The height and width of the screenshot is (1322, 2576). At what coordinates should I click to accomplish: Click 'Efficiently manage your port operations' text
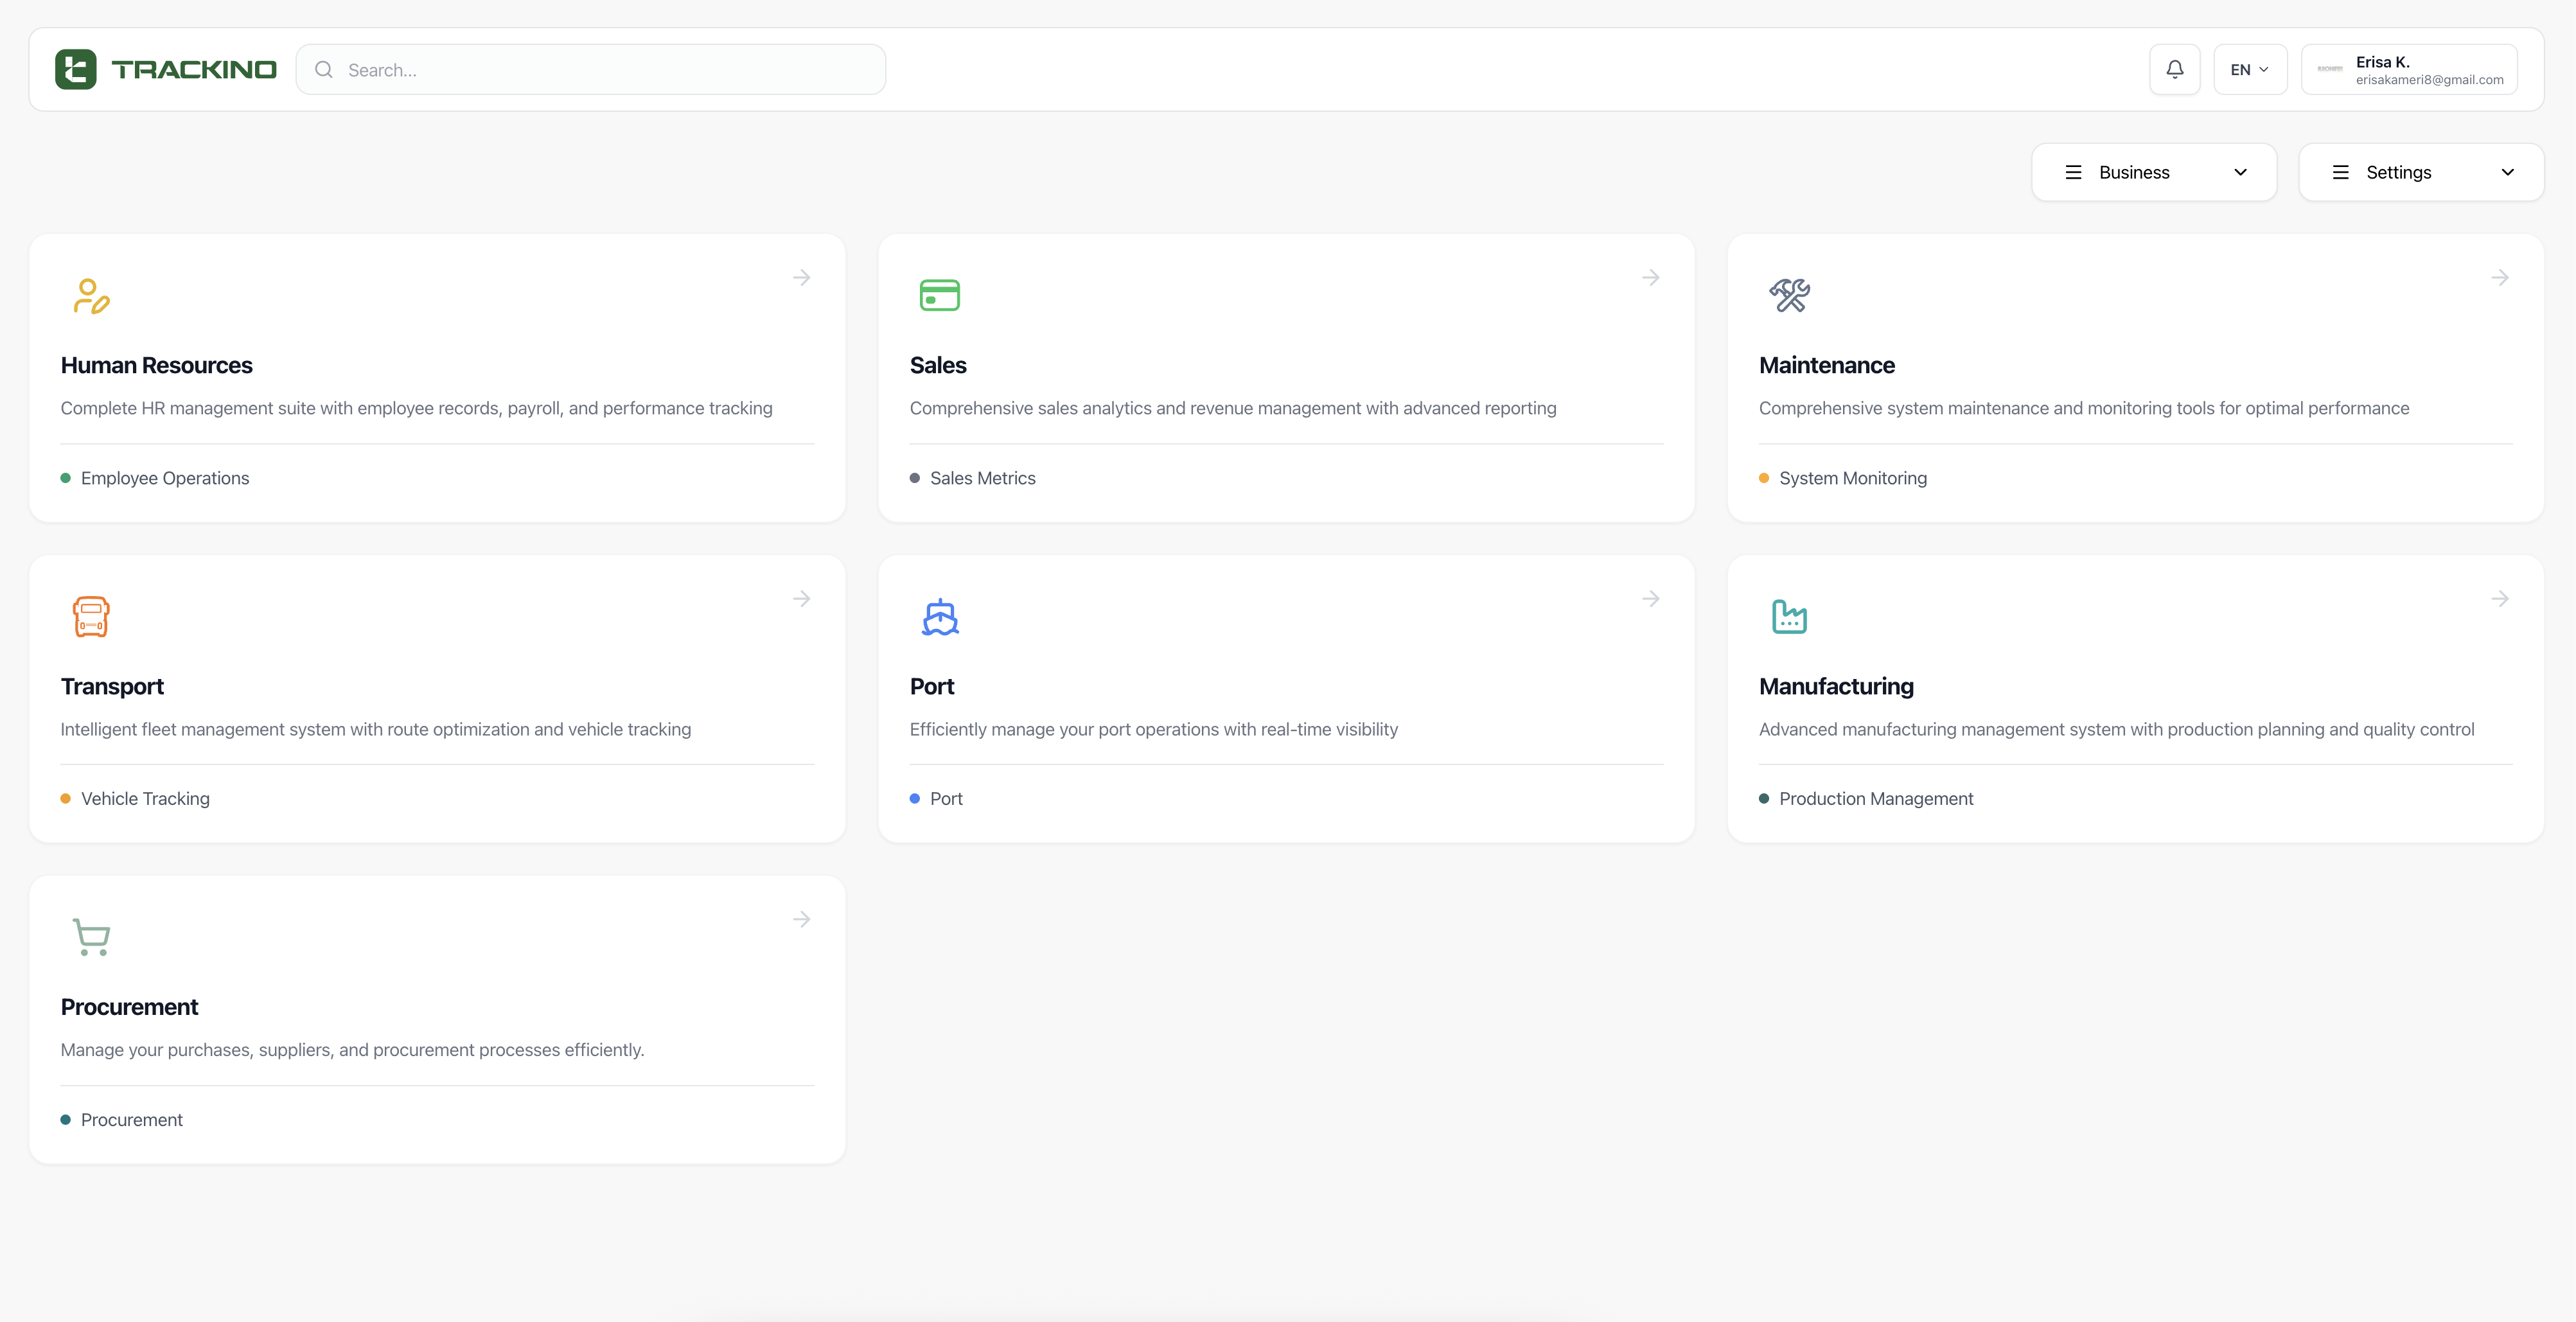click(1154, 729)
